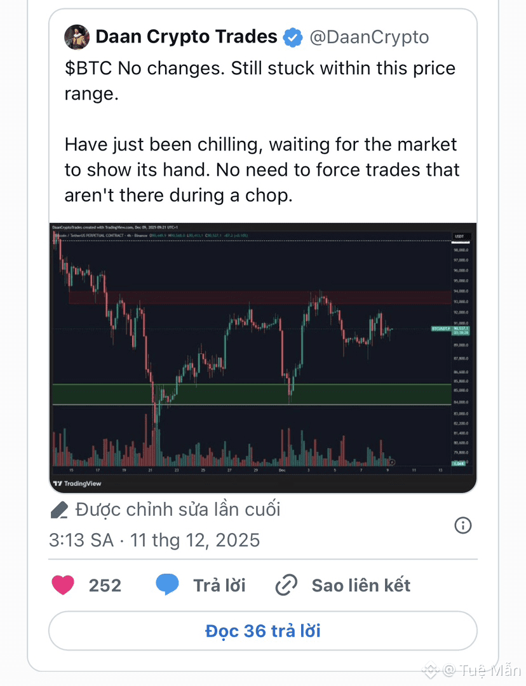This screenshot has height=686, width=526.
Task: Click Daan Crypto Trades profile avatar
Action: tap(77, 38)
